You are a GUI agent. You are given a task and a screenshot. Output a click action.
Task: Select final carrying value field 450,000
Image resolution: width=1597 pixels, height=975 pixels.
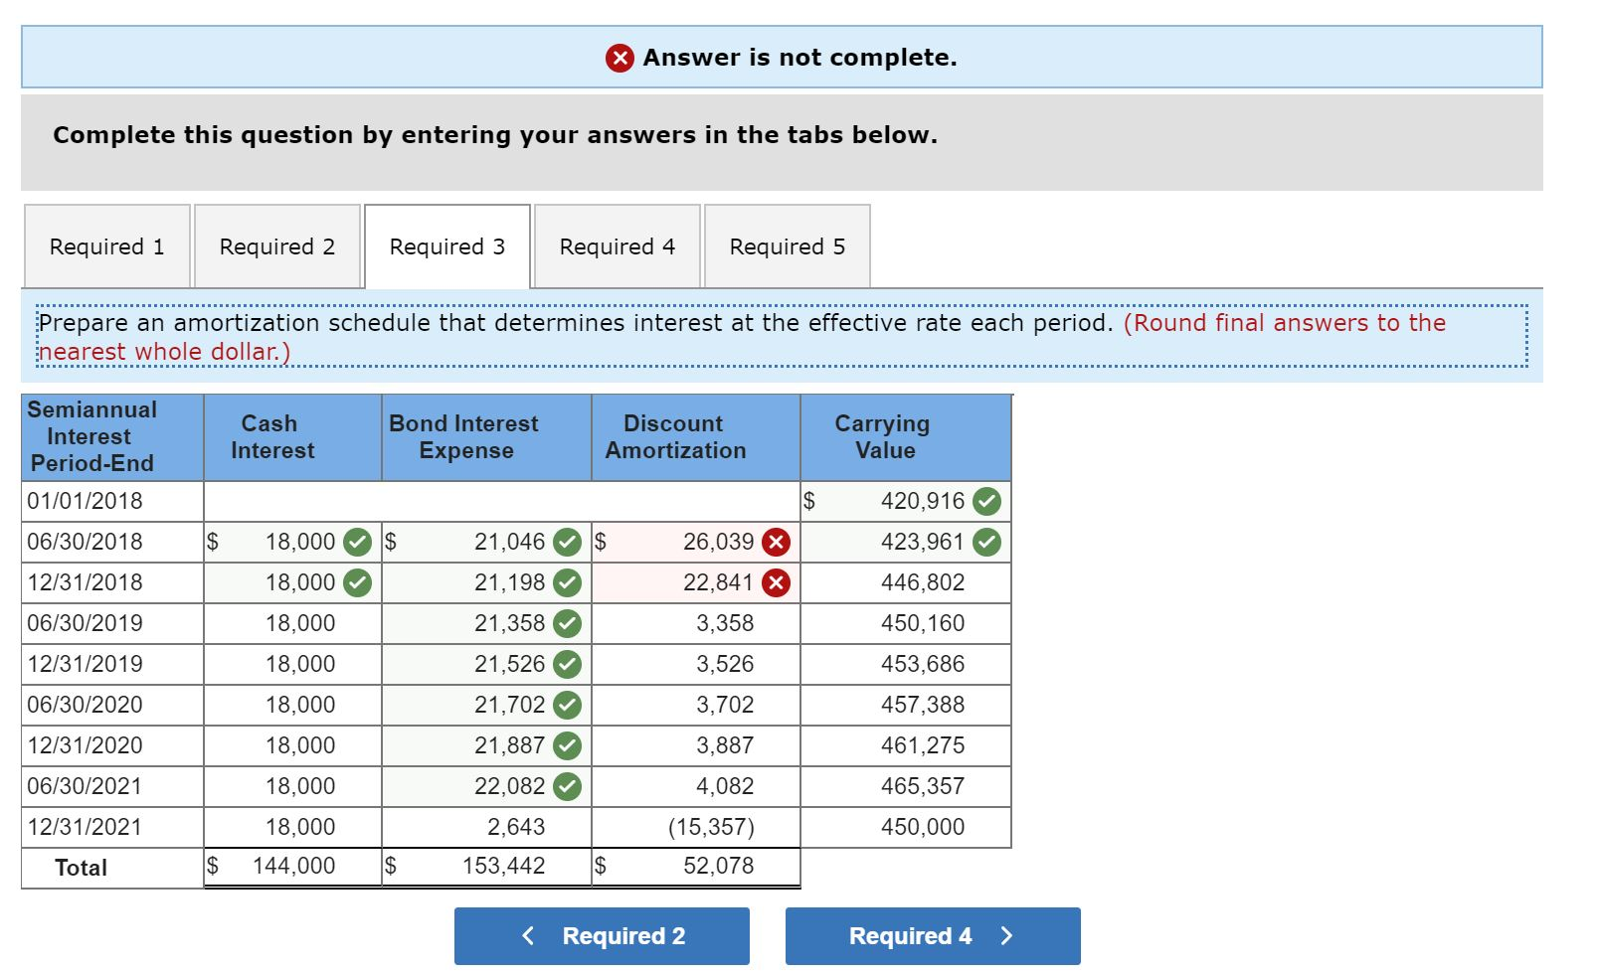click(x=906, y=827)
